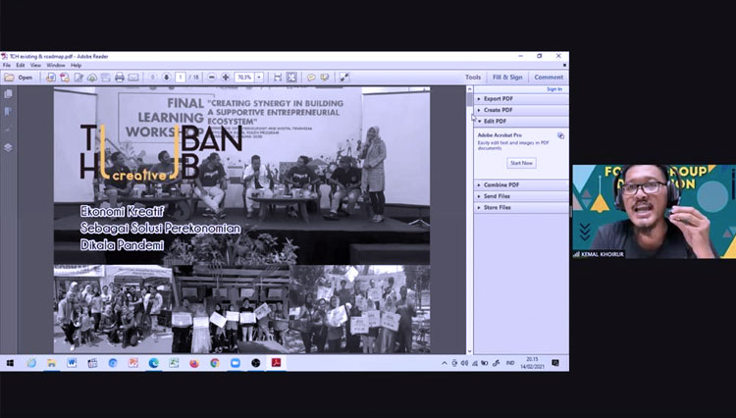The image size is (736, 418).
Task: Collapse the Edit PDF section
Action: (521, 122)
